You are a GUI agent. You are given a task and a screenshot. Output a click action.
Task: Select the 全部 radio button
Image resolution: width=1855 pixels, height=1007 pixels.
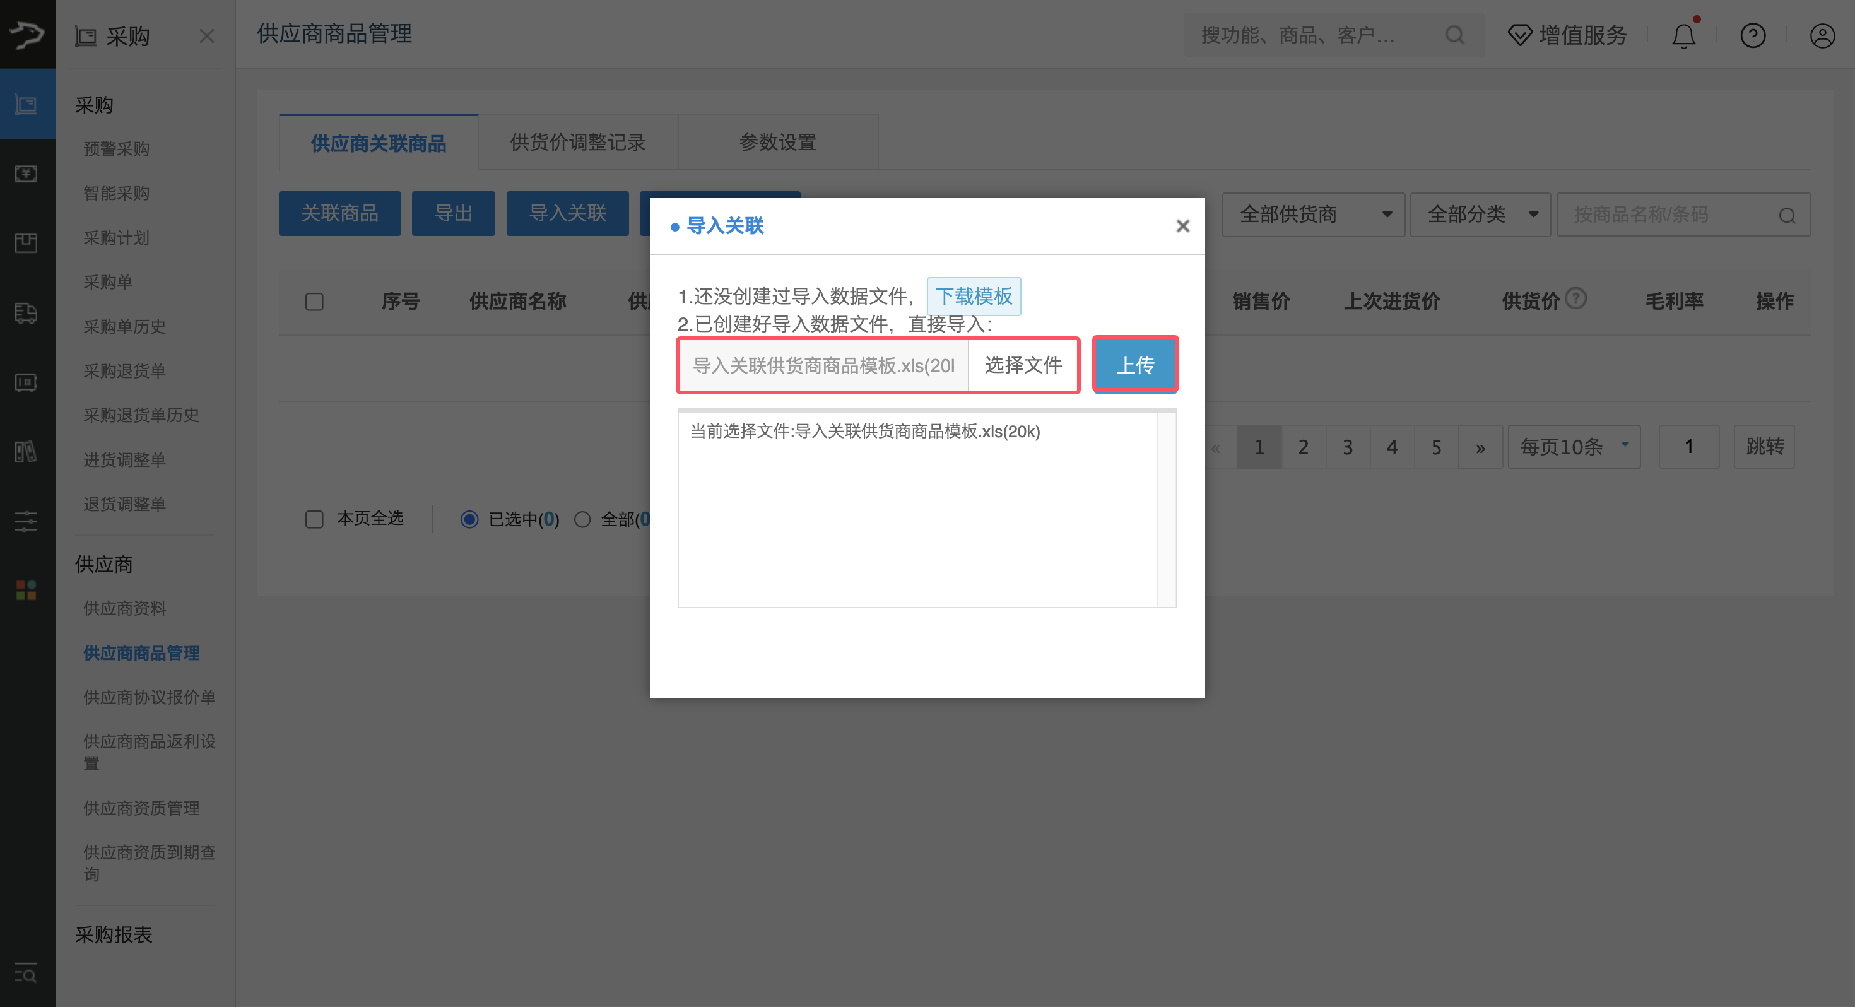click(x=582, y=519)
